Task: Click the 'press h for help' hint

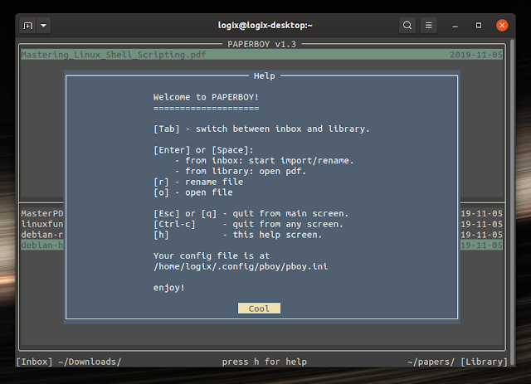Action: (x=265, y=362)
